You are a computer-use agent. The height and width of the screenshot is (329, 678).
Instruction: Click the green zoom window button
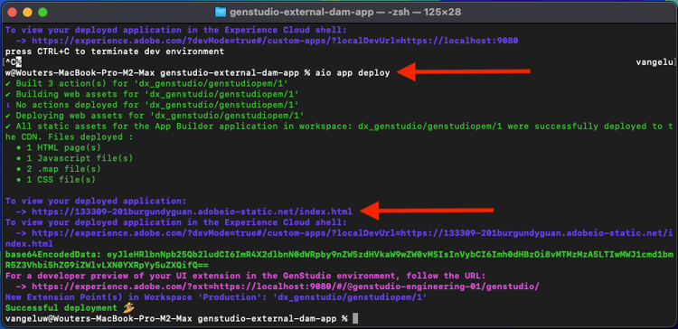42,12
